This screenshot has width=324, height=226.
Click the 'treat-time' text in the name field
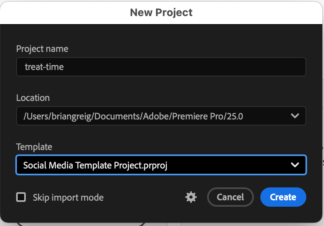coord(44,67)
